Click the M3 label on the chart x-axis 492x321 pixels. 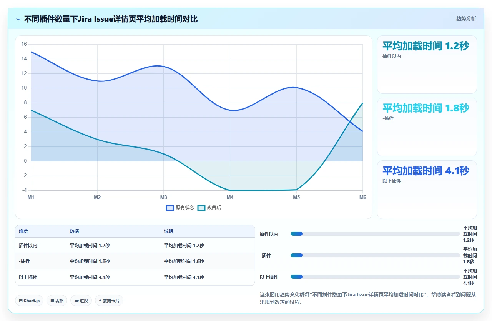(164, 197)
